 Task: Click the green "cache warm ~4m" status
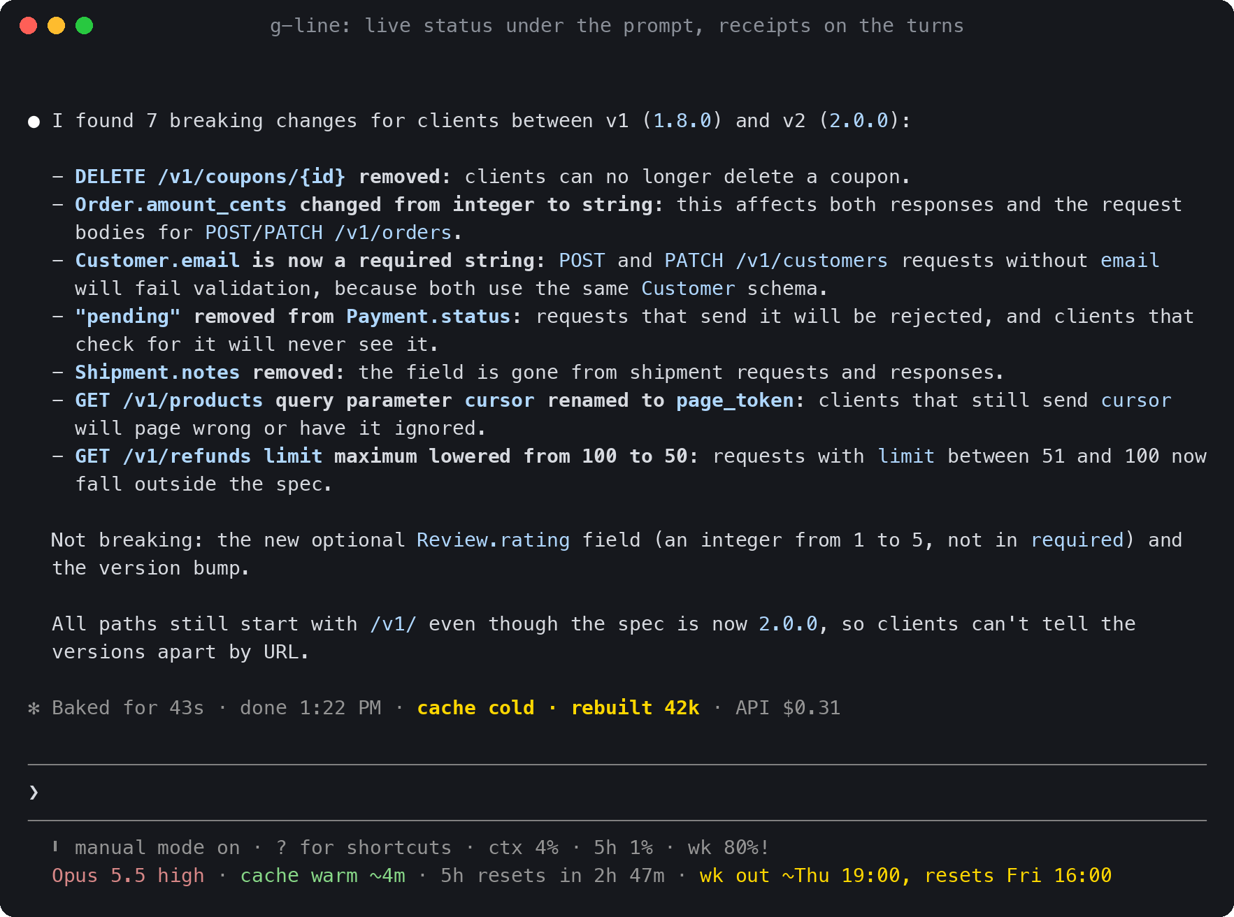(x=323, y=876)
